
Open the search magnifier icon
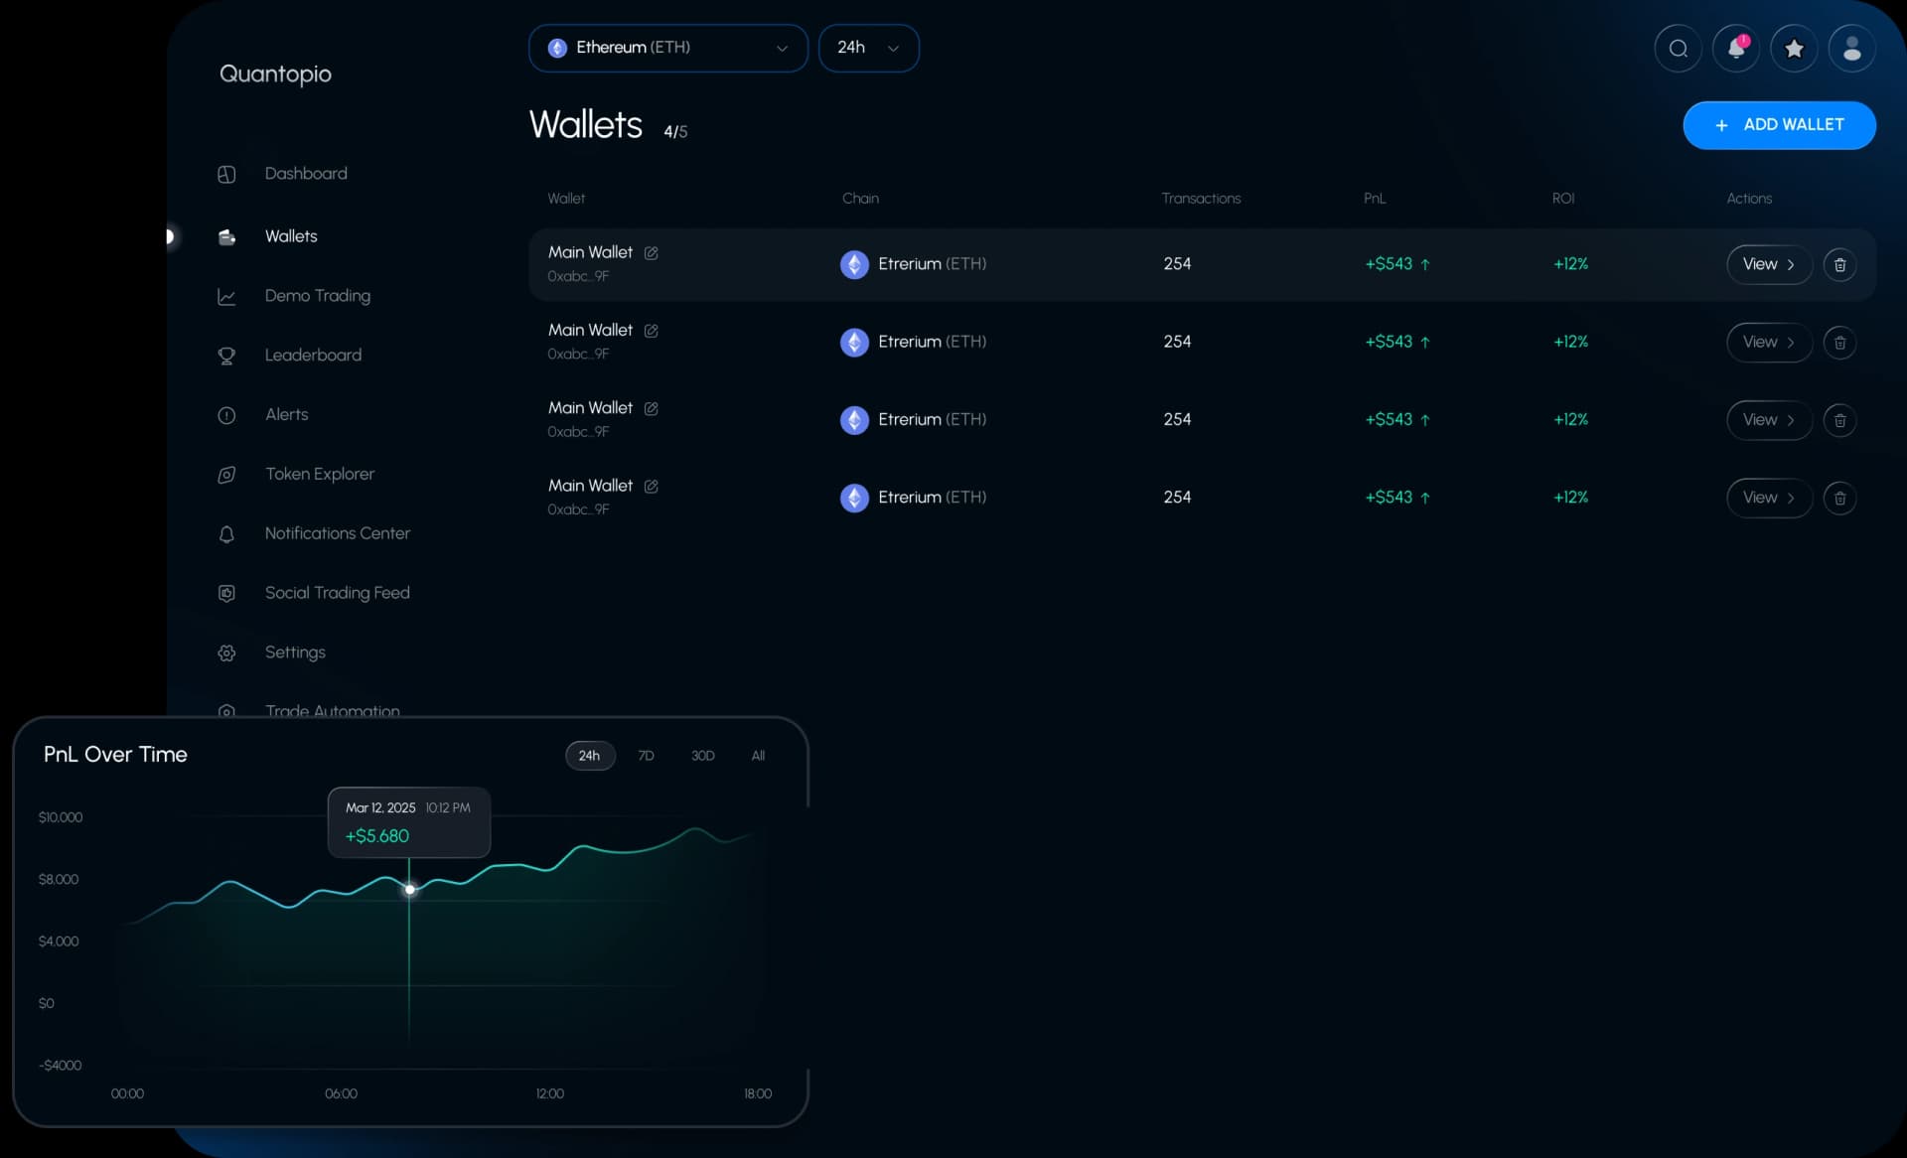[x=1678, y=48]
